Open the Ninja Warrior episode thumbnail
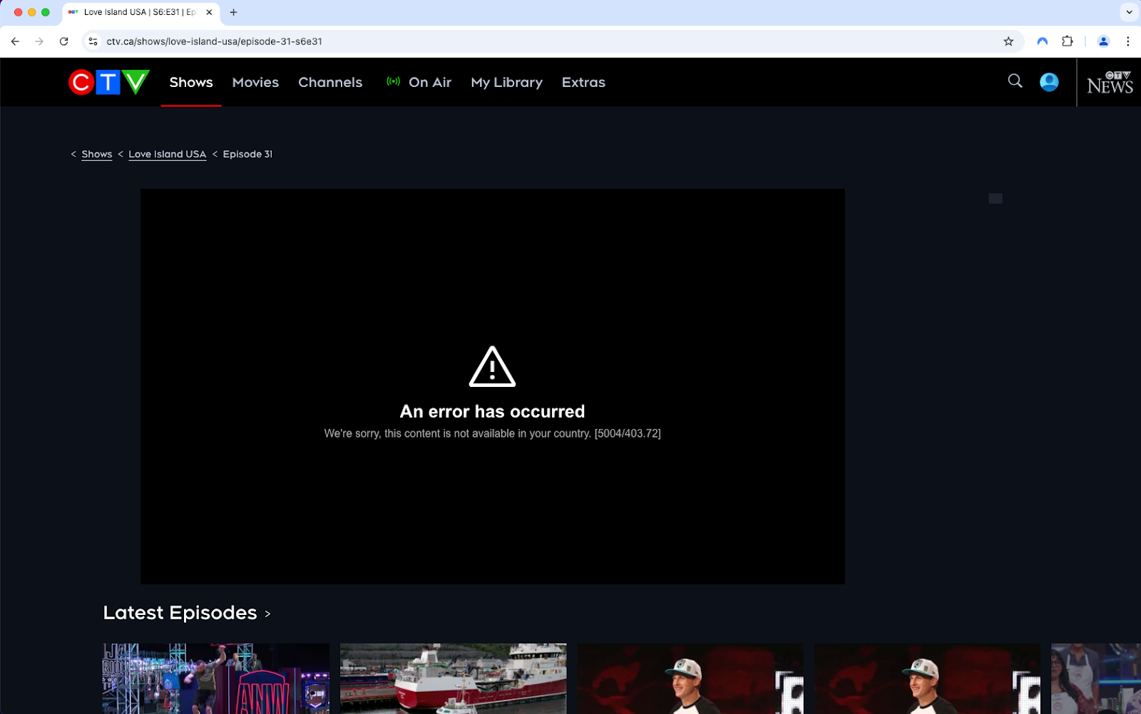 tap(216, 678)
